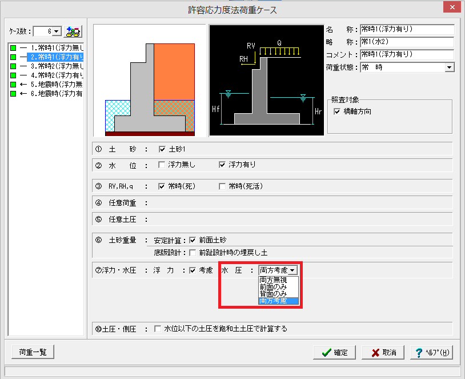The width and height of the screenshot is (465, 379).
Task: Click the black load schematic diagram
Action: (267, 81)
